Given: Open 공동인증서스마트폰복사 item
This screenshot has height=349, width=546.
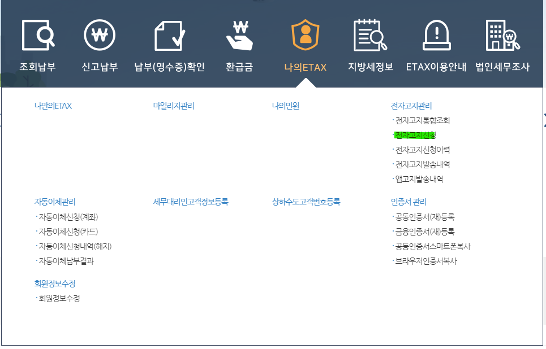Looking at the screenshot, I should click(x=433, y=246).
